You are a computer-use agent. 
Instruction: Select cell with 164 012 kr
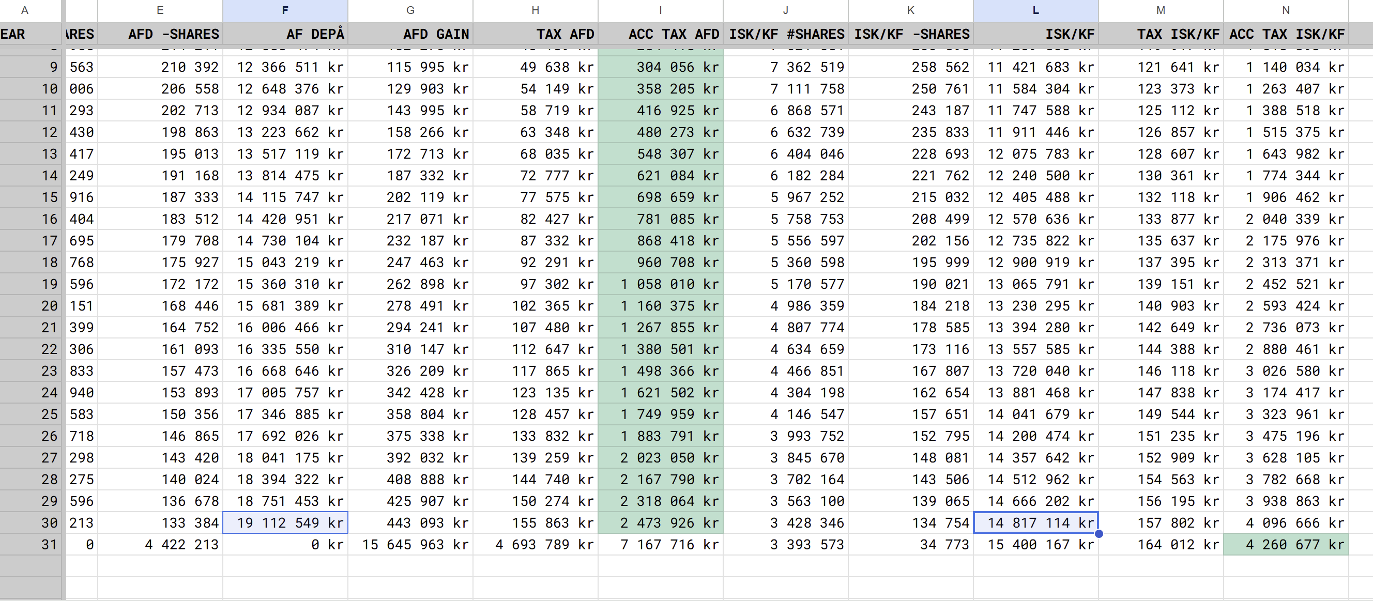click(1161, 545)
